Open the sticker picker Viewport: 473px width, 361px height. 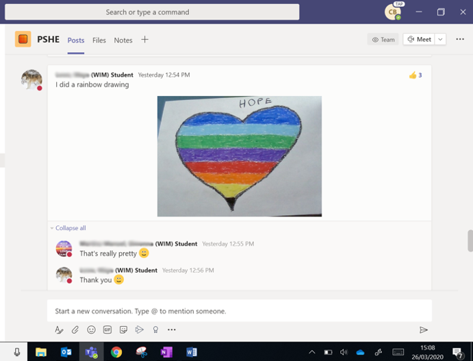pos(123,329)
